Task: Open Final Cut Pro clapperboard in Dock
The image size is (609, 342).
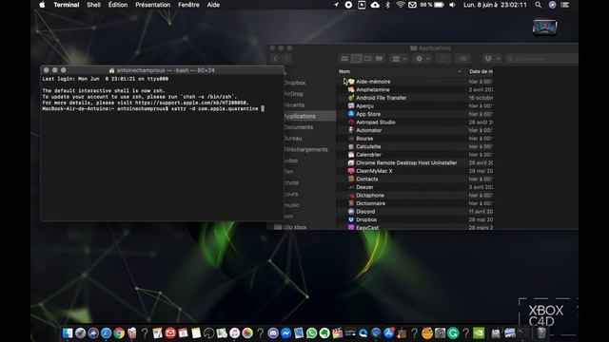Action: [x=337, y=333]
